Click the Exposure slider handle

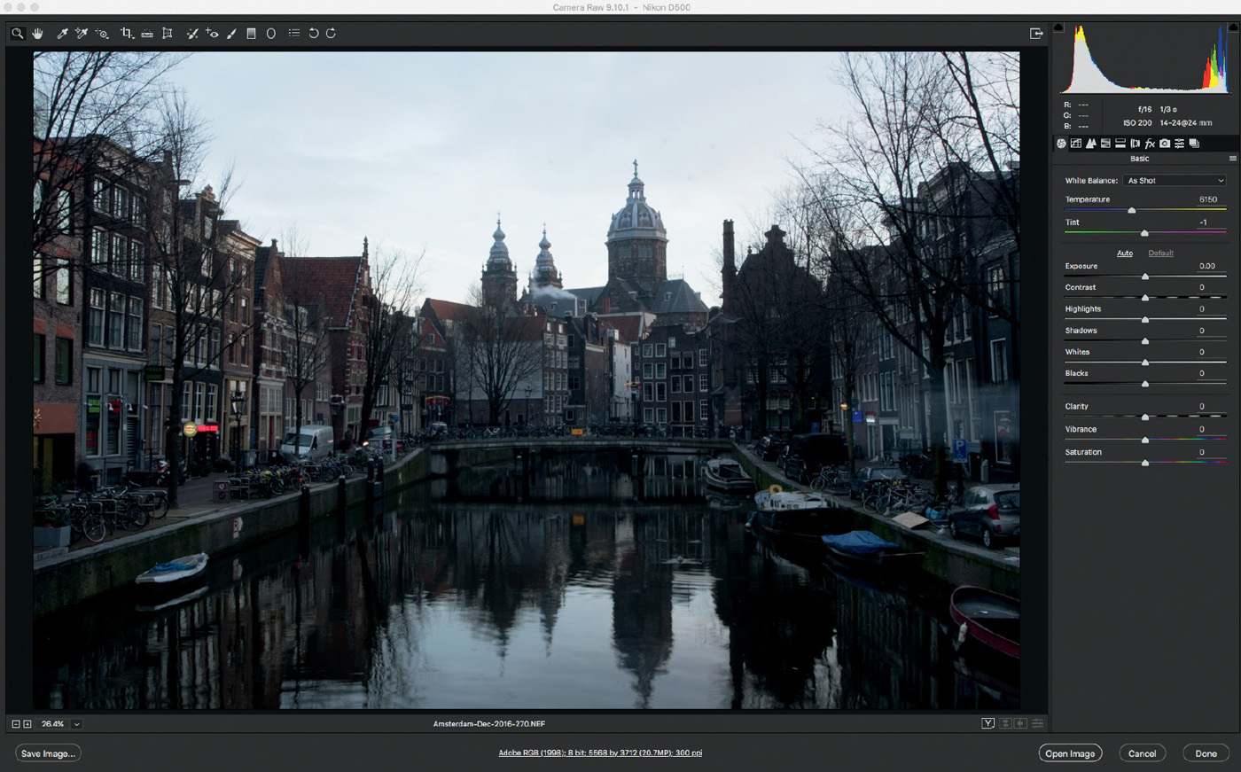pyautogui.click(x=1145, y=277)
